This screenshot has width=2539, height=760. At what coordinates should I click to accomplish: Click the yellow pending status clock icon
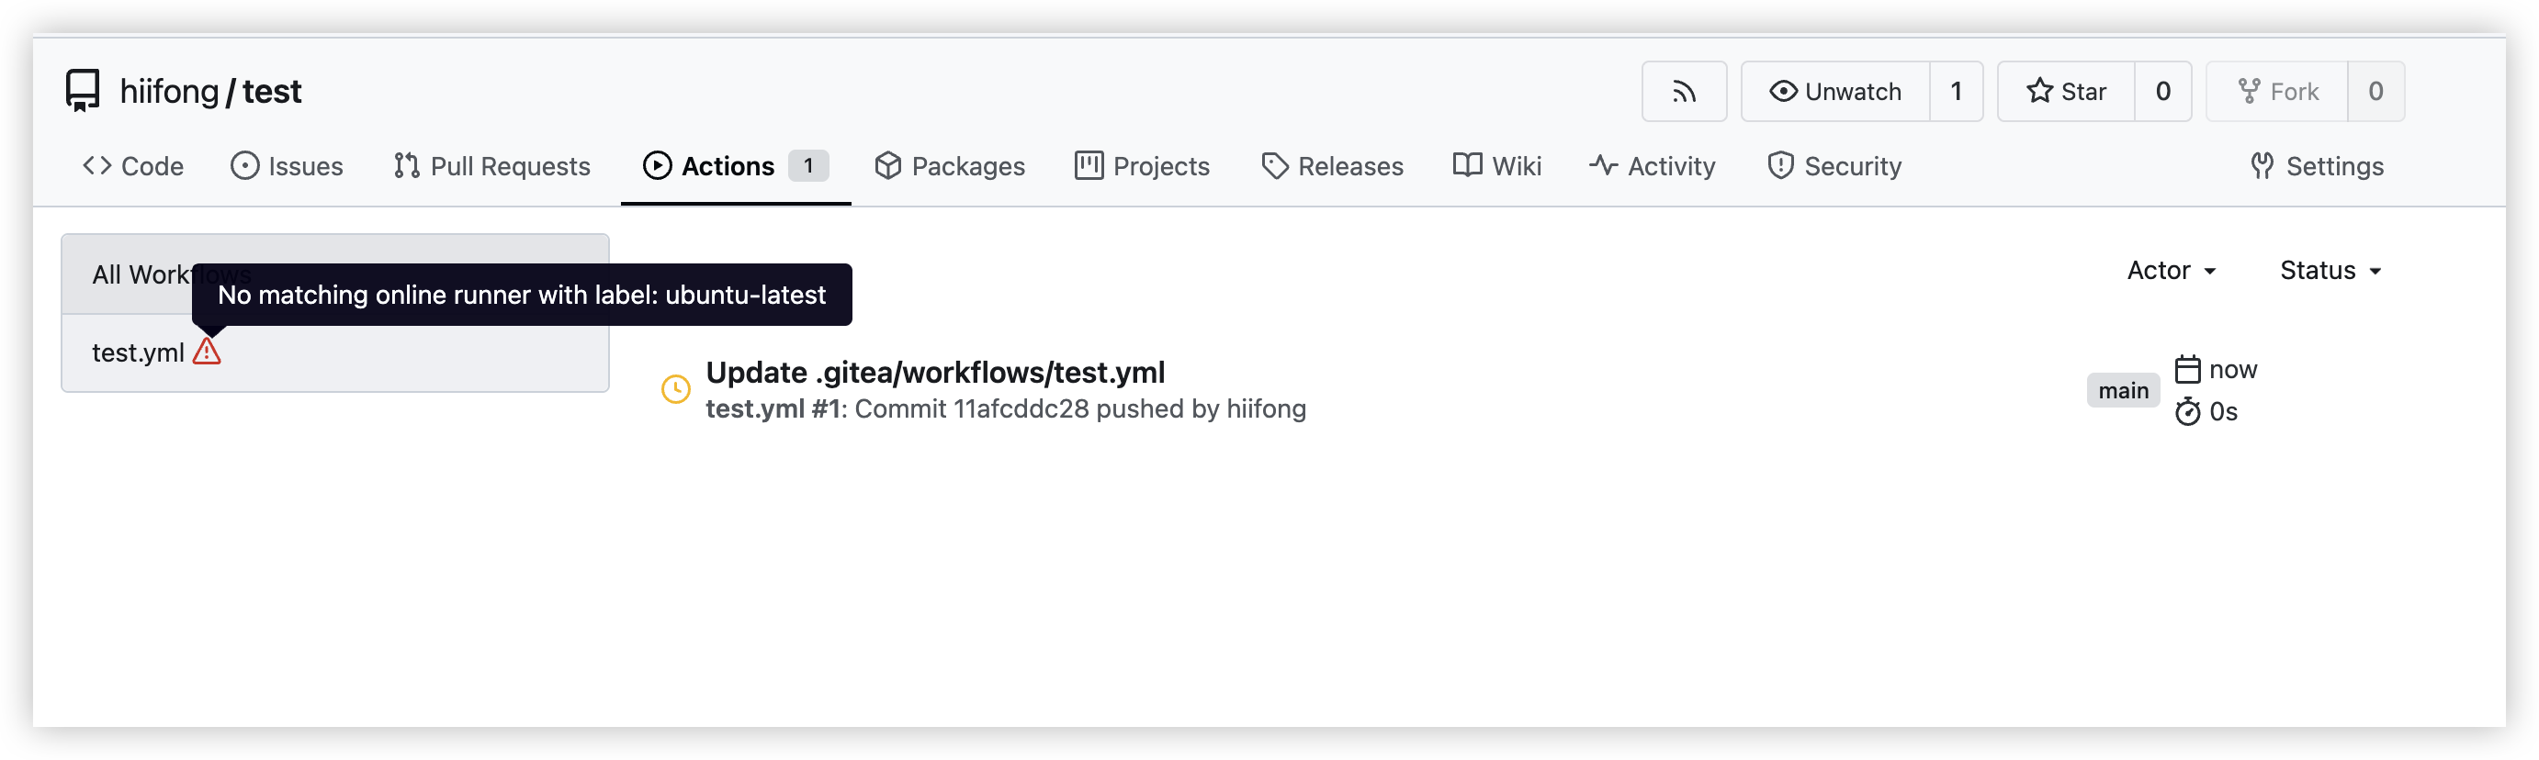675,390
